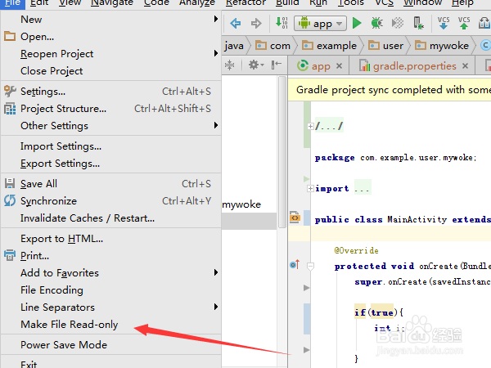Click the Save All floppy disk icon

click(10, 183)
